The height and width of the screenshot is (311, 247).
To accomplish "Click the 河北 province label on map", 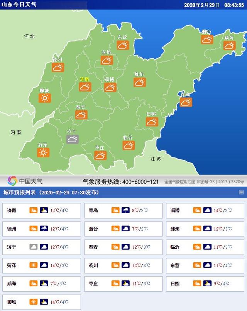I will 29,36.
